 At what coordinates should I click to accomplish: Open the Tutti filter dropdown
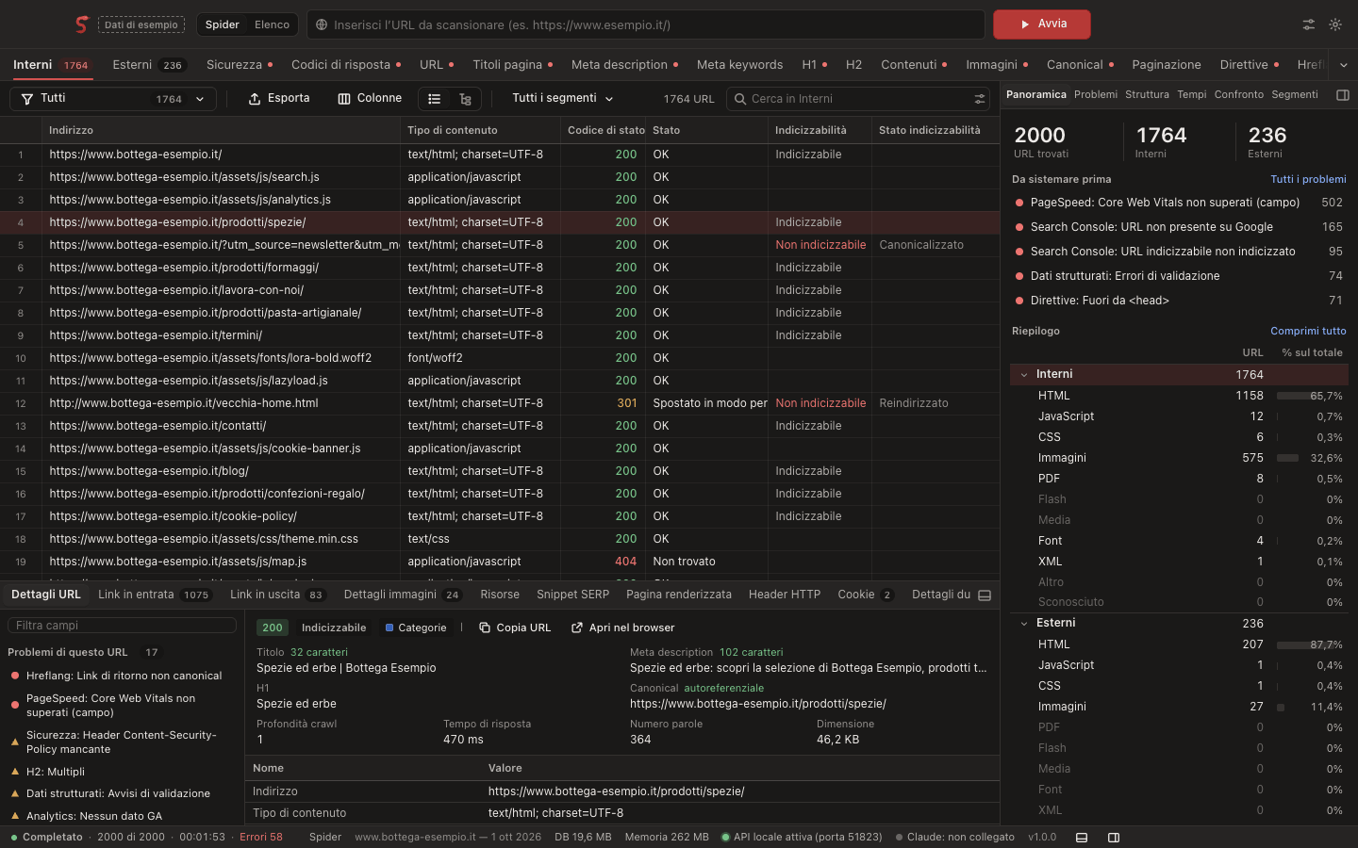click(x=113, y=99)
